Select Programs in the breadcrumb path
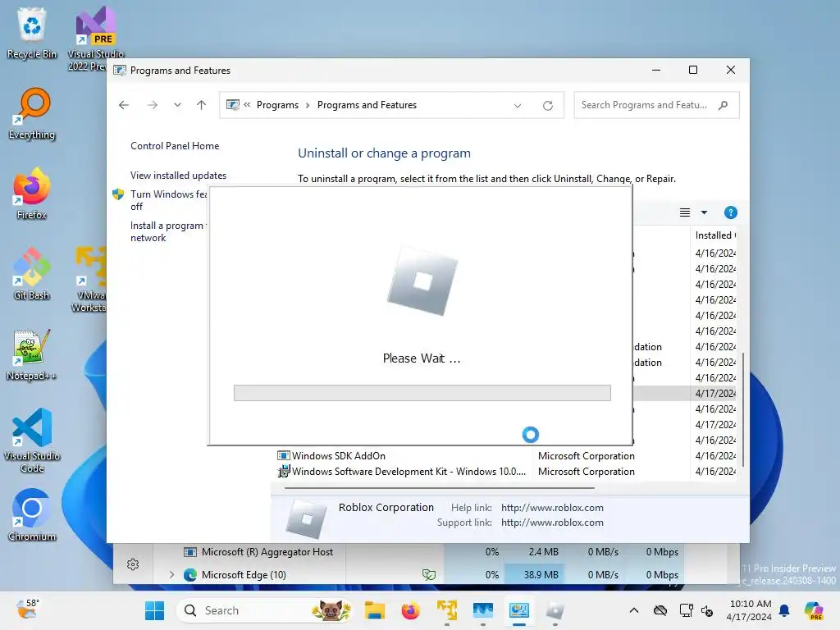 tap(277, 105)
